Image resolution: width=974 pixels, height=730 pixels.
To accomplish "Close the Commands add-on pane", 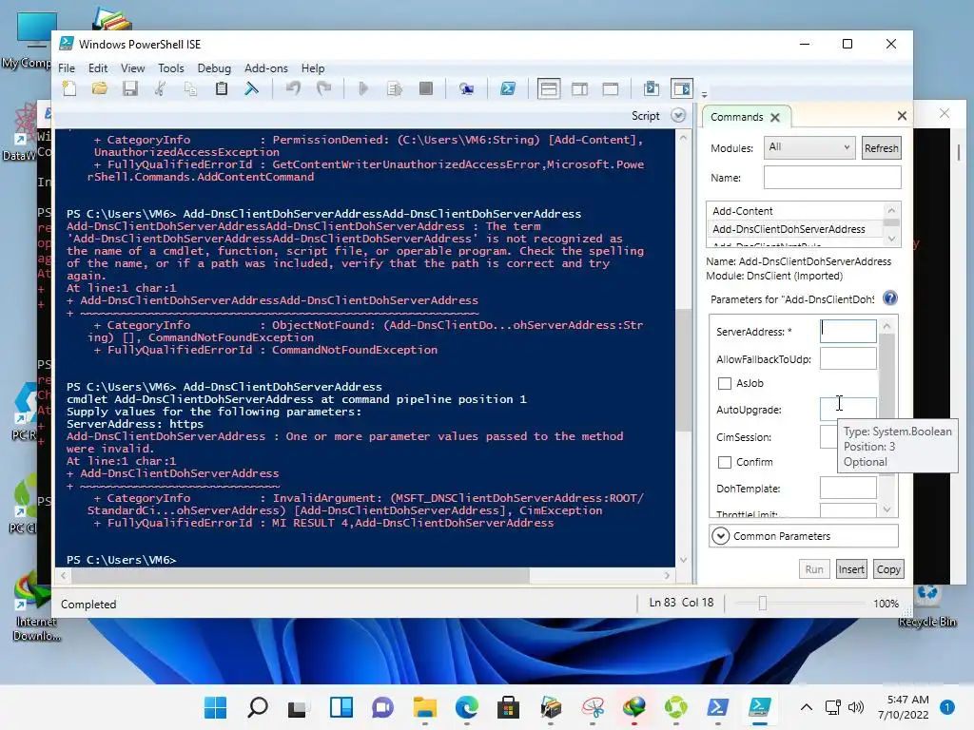I will tap(902, 115).
